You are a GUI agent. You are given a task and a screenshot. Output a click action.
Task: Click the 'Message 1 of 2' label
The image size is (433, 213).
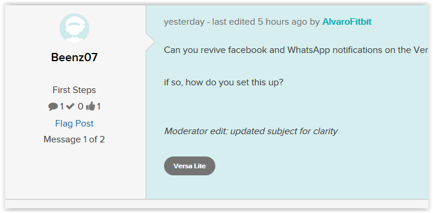tap(74, 139)
